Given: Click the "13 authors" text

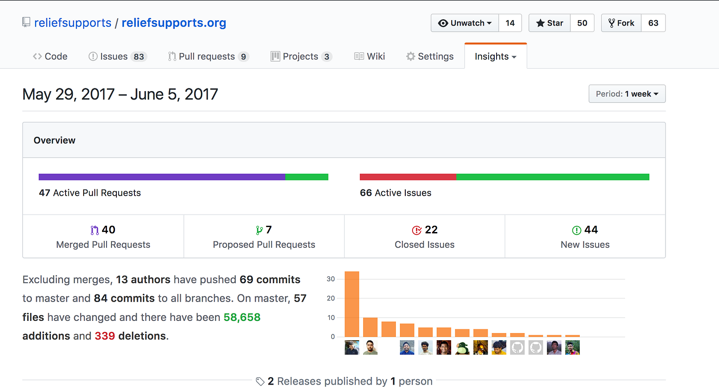Looking at the screenshot, I should point(143,280).
